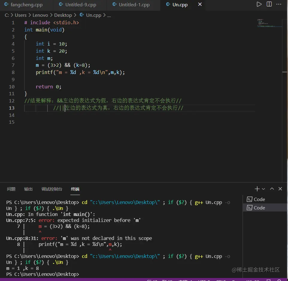Click the 'm = (3>2) && (k=8);' line
This screenshot has width=288, height=281.
coord(63,65)
